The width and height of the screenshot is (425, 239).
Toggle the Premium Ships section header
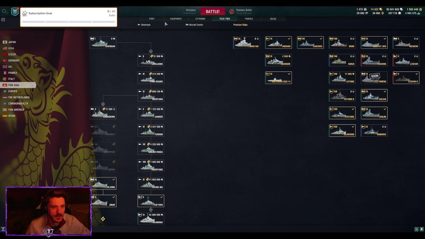[x=240, y=25]
